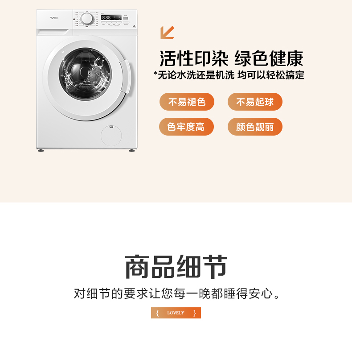Click the 不易起球 pill badge
Image resolution: width=352 pixels, height=347 pixels.
(255, 102)
